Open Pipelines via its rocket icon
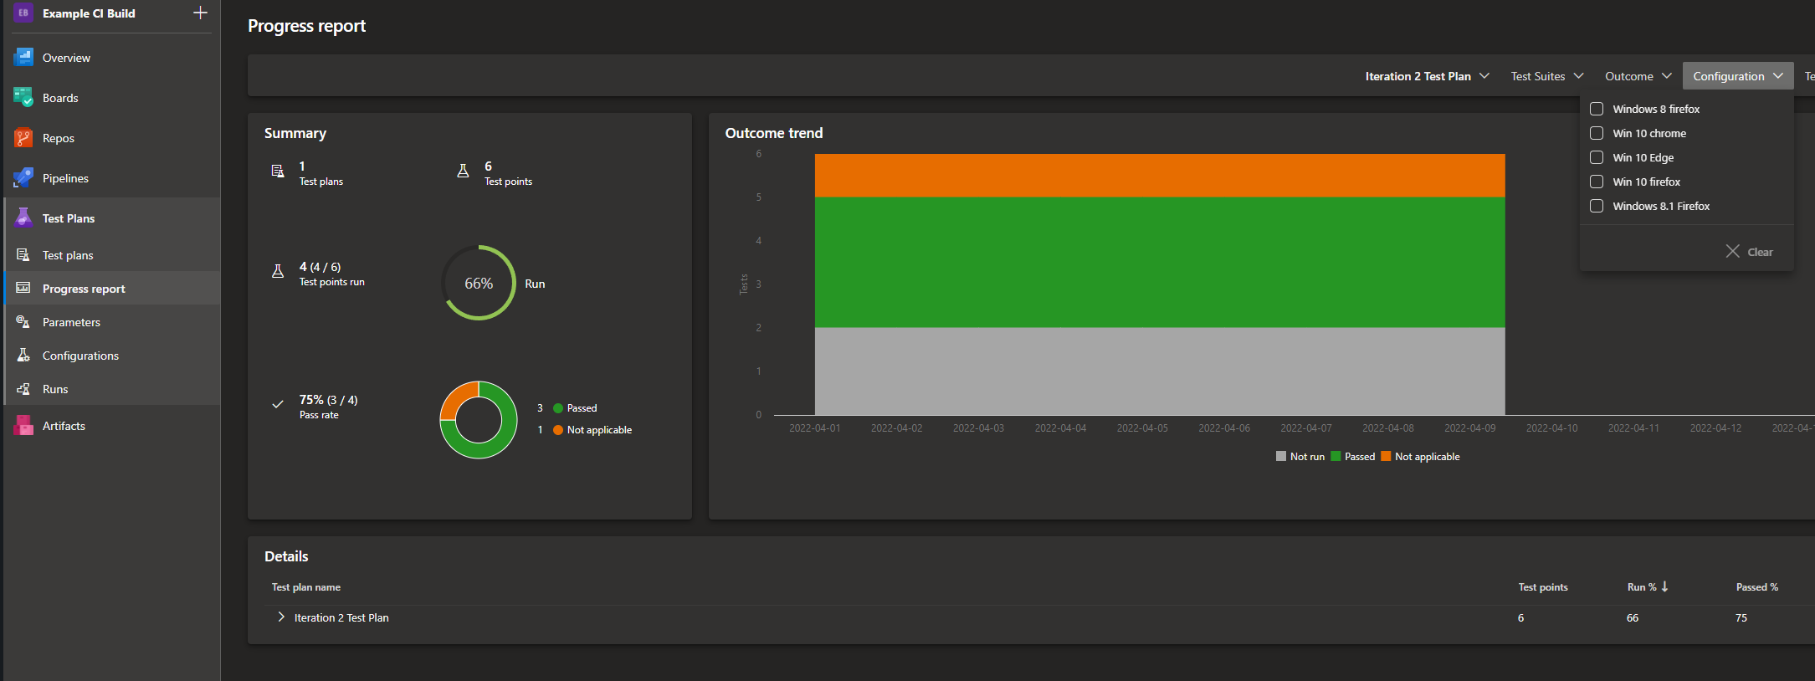This screenshot has height=681, width=1815. (23, 178)
